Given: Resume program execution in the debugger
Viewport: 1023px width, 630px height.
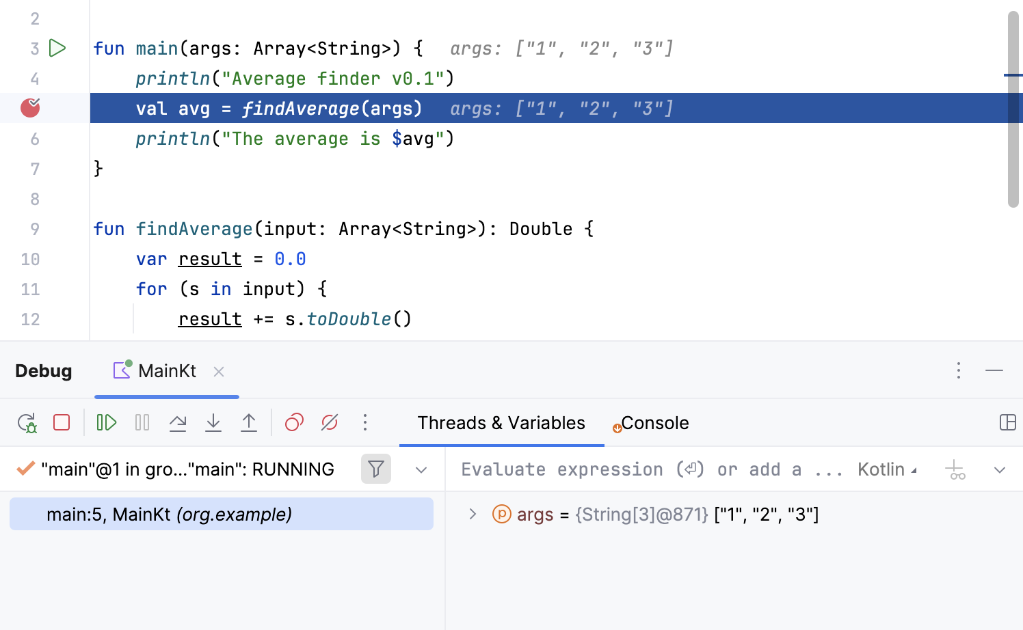Looking at the screenshot, I should coord(106,422).
